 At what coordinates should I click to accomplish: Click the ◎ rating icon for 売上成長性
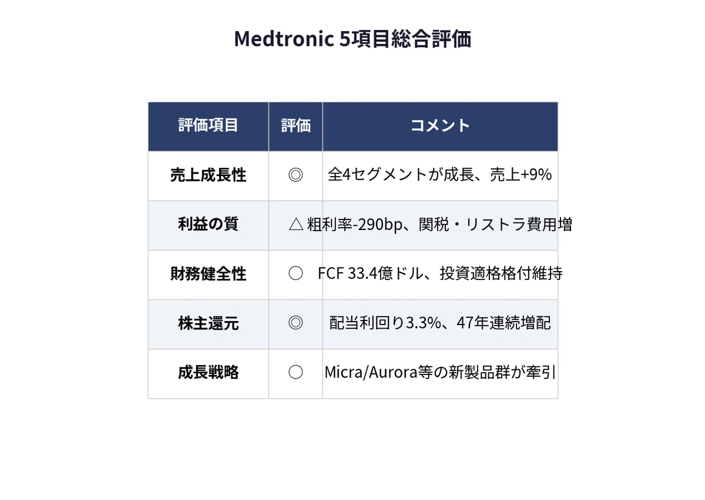[296, 175]
